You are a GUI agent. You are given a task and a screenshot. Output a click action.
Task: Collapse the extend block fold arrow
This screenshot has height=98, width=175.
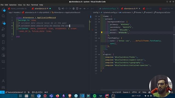click(99, 19)
